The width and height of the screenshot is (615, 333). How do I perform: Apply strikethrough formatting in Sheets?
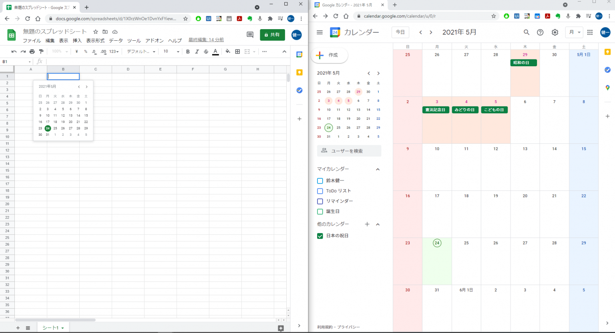[x=206, y=52]
